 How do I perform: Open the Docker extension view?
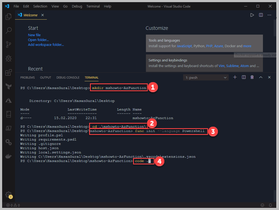8,156
